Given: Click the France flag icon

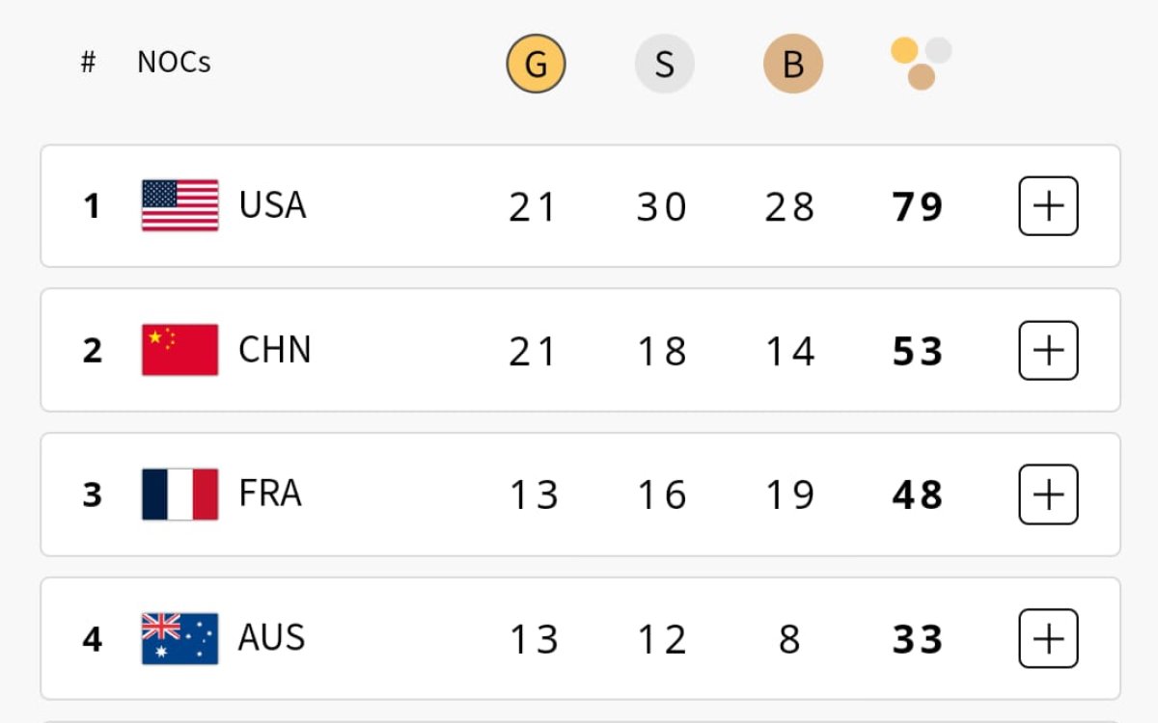Looking at the screenshot, I should point(179,495).
